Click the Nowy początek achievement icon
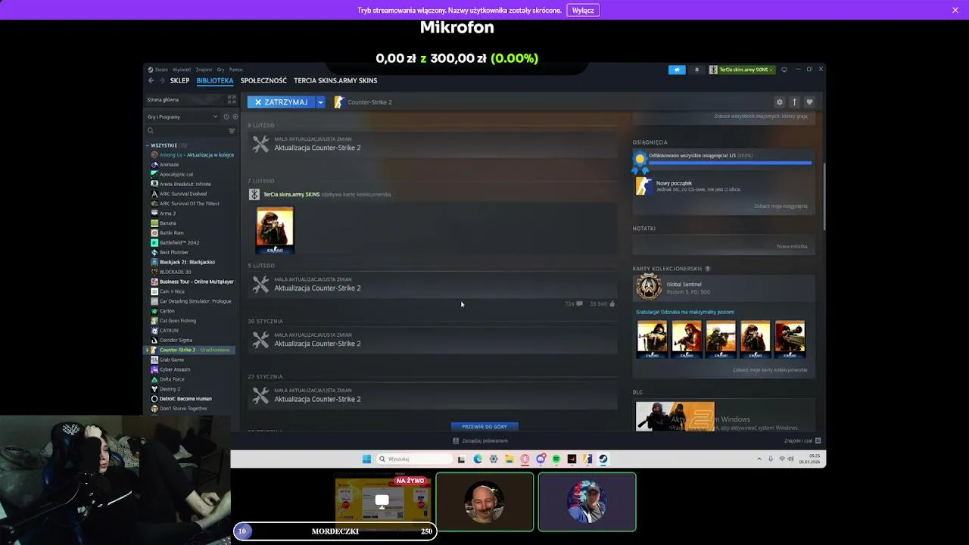This screenshot has height=545, width=969. pyautogui.click(x=643, y=186)
